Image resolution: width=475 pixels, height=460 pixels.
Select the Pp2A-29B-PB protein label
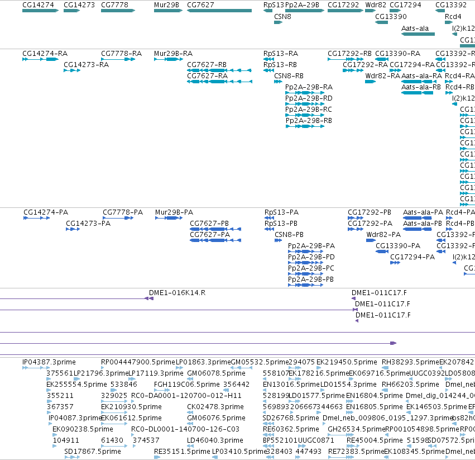pos(311,279)
